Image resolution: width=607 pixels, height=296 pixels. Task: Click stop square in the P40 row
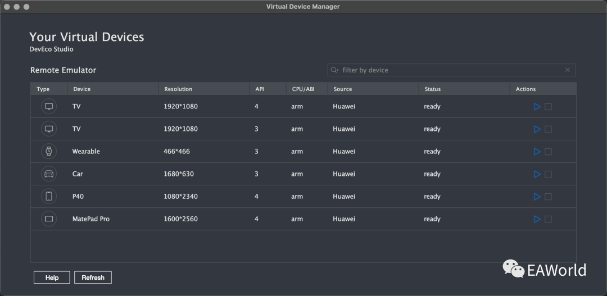548,197
